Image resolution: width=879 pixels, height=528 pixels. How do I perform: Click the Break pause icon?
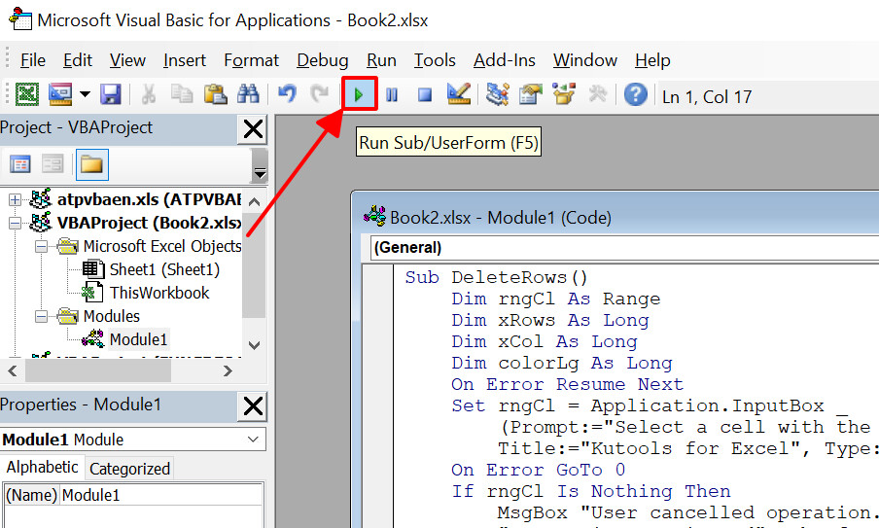pos(392,94)
